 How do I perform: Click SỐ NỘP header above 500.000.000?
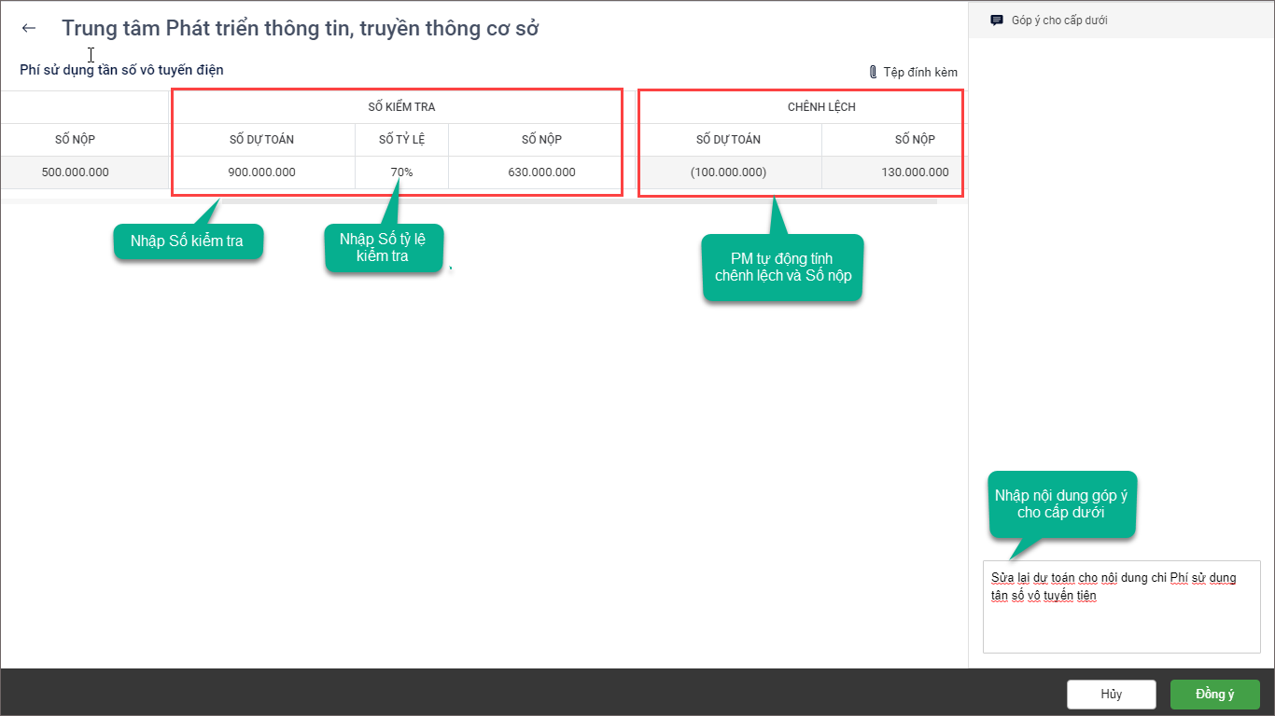[84, 140]
